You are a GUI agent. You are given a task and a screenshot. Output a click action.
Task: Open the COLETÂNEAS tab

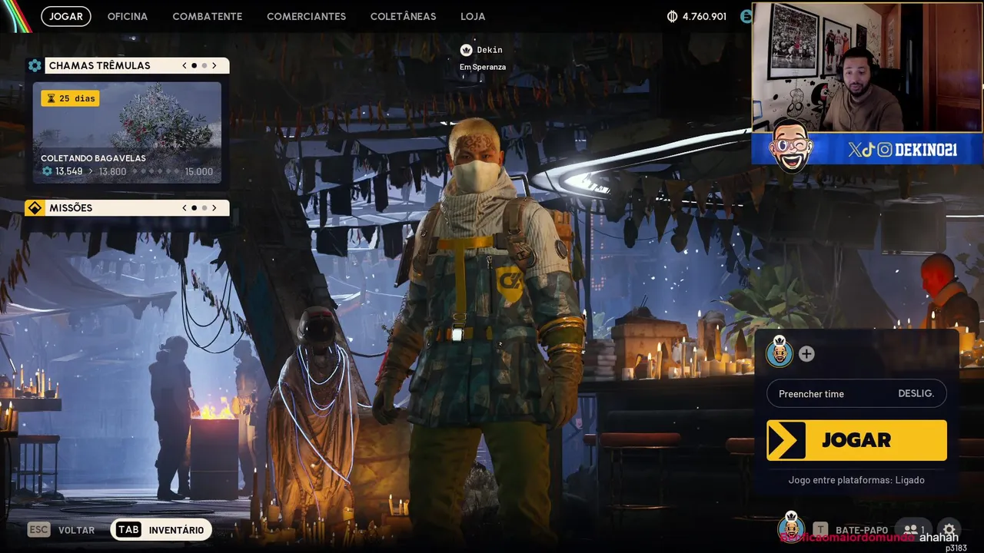(x=403, y=16)
